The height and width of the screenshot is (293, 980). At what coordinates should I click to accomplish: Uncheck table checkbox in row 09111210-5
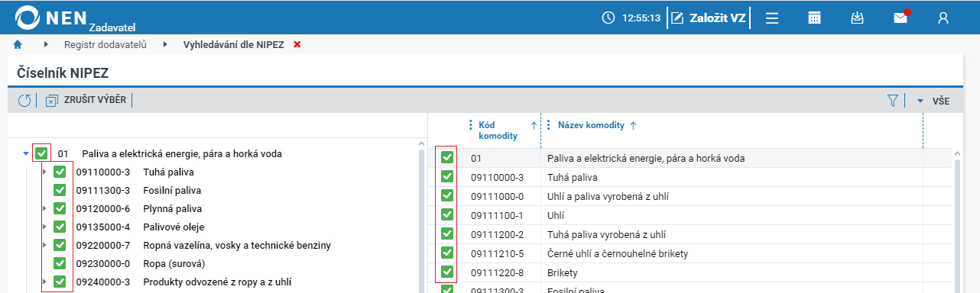(x=447, y=253)
